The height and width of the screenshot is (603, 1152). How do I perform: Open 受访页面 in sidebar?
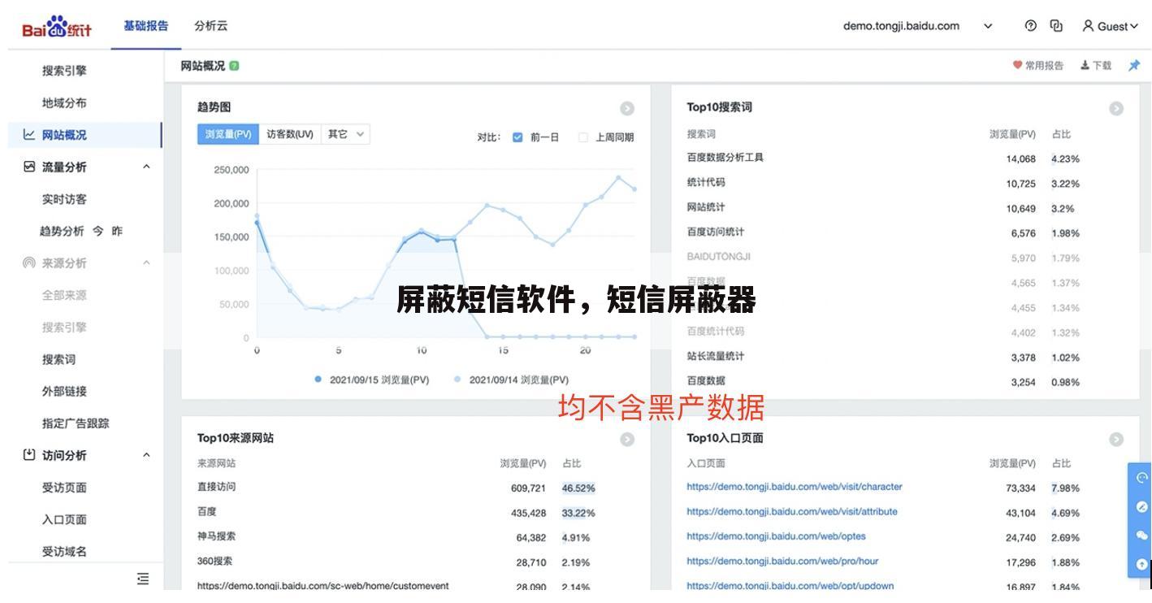point(64,488)
